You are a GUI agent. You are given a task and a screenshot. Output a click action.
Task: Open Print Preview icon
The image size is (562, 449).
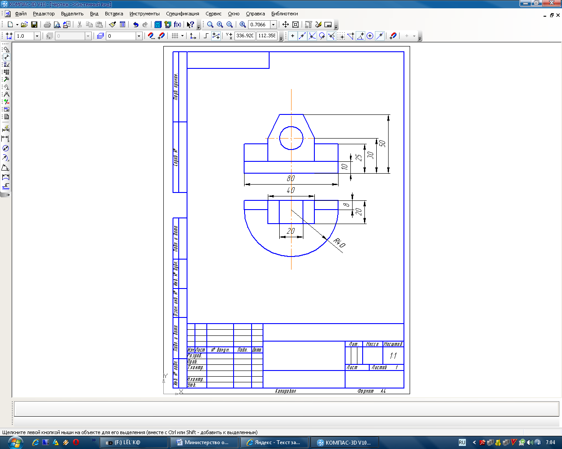57,25
